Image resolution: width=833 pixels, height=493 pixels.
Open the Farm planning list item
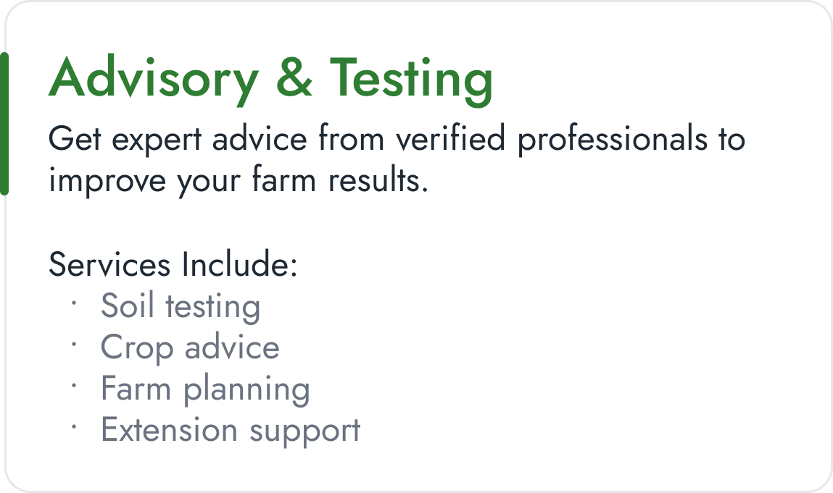click(x=205, y=389)
